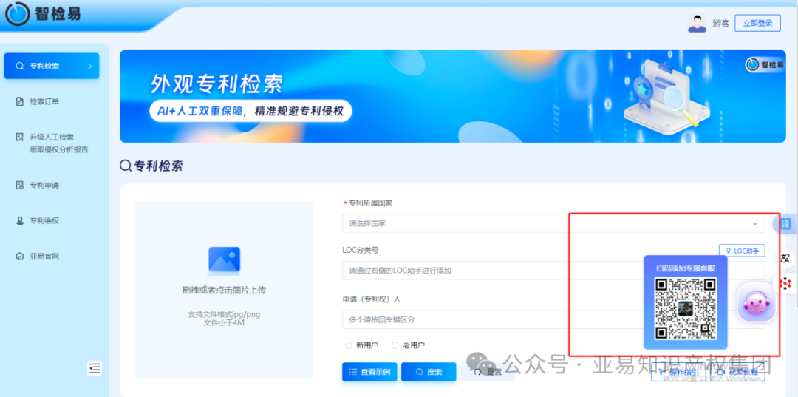Image resolution: width=798 pixels, height=397 pixels.
Task: Click the icon beside 升级人工检索
Action: pyautogui.click(x=19, y=137)
